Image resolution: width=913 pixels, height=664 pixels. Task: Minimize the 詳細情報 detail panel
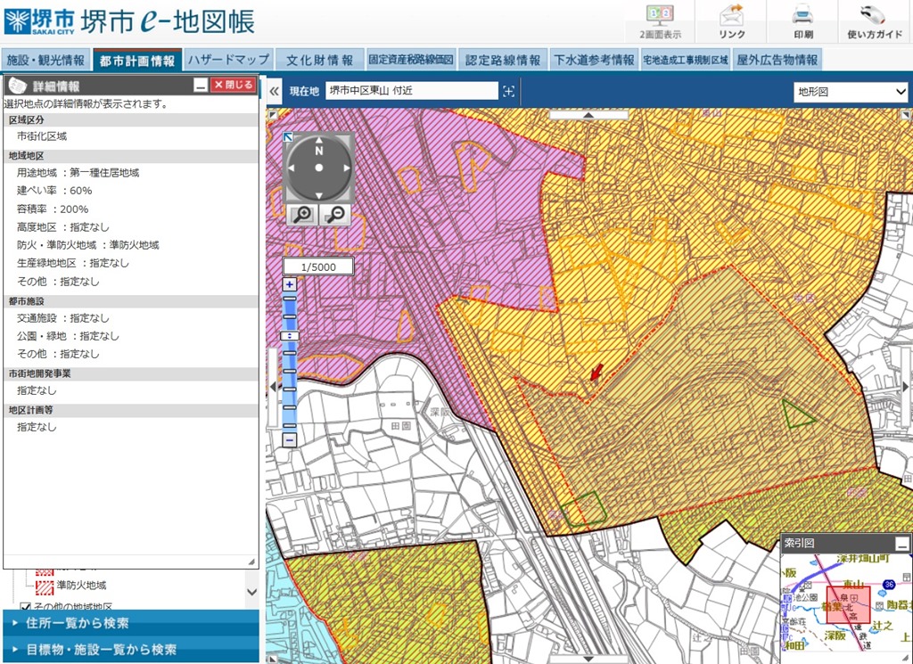[x=201, y=86]
